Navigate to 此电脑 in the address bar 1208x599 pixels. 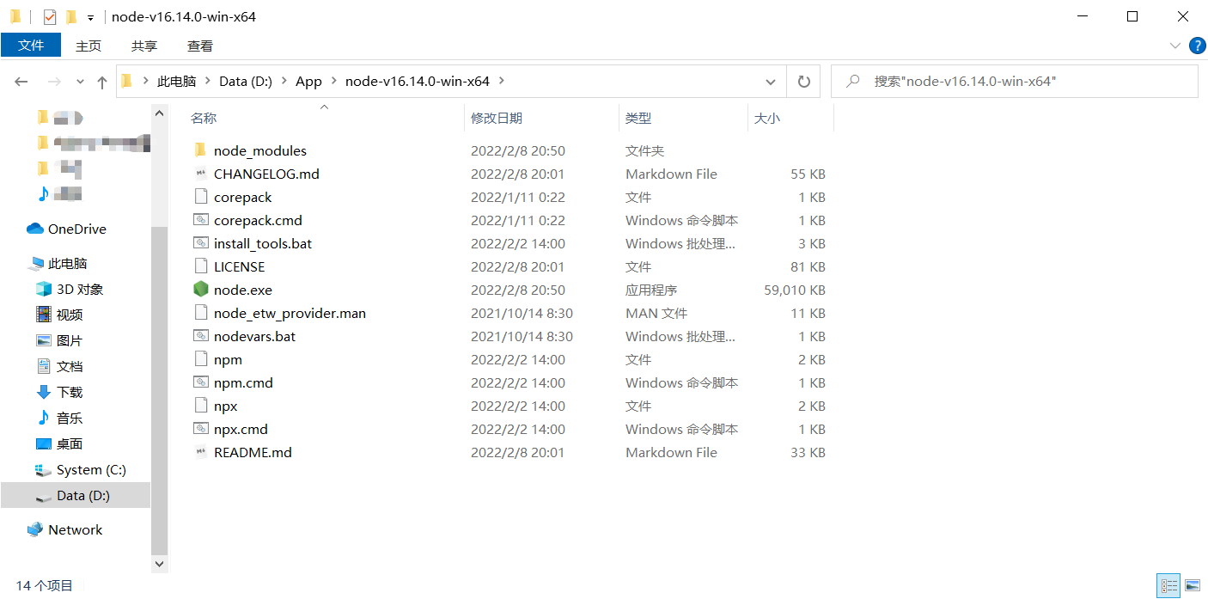[177, 82]
